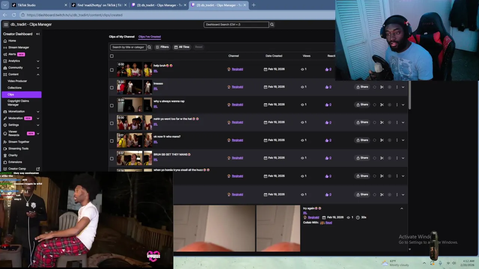Open thumbnail of 'BRUH SB GET THEY MANS' clip

[134, 158]
